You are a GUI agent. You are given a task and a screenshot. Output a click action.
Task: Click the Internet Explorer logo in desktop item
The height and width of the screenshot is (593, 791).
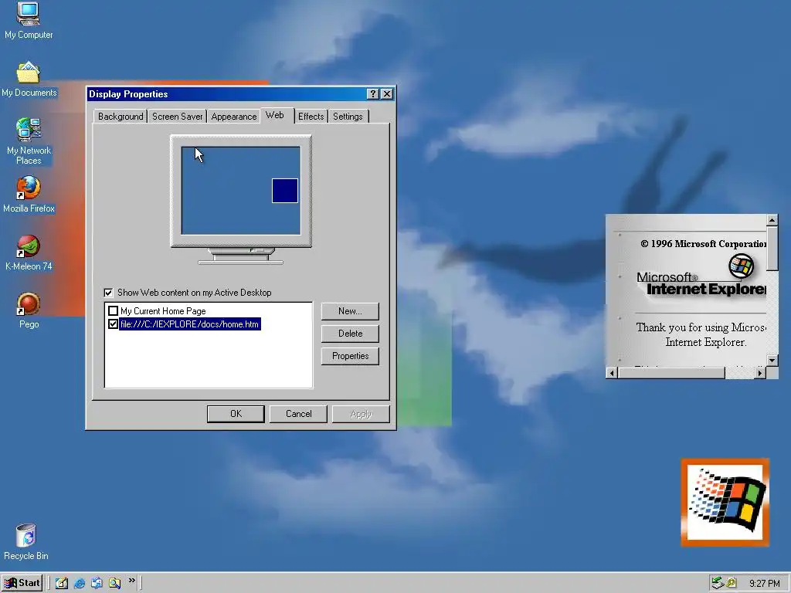(701, 276)
